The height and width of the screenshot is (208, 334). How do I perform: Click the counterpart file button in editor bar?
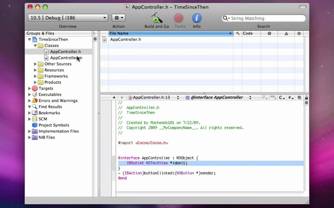(299, 97)
